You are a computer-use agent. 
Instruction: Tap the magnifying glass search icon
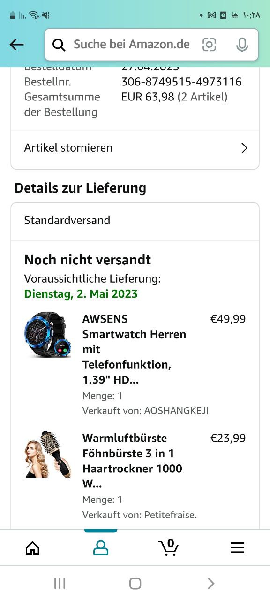(x=59, y=45)
